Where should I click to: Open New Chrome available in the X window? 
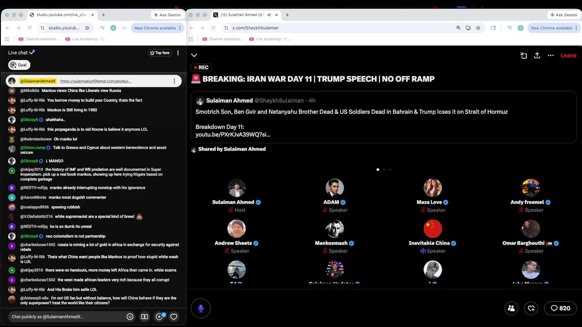(554, 28)
